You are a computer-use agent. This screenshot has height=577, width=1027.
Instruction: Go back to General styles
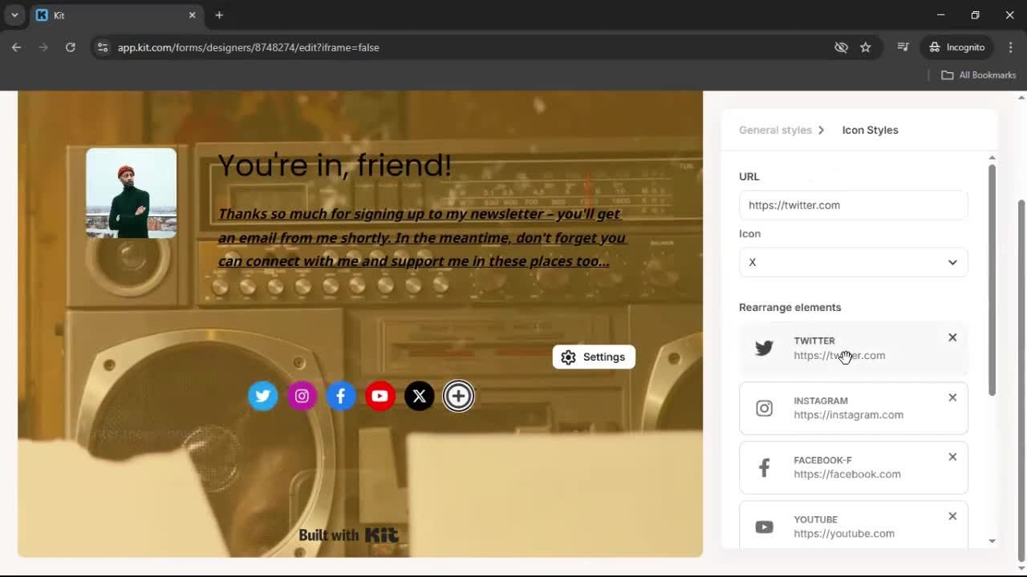pyautogui.click(x=775, y=130)
